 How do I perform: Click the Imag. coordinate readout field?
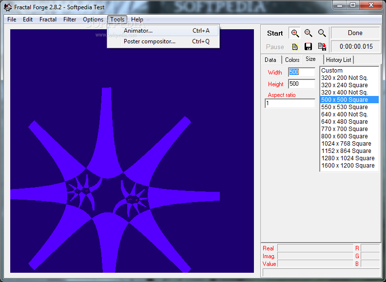click(315, 256)
